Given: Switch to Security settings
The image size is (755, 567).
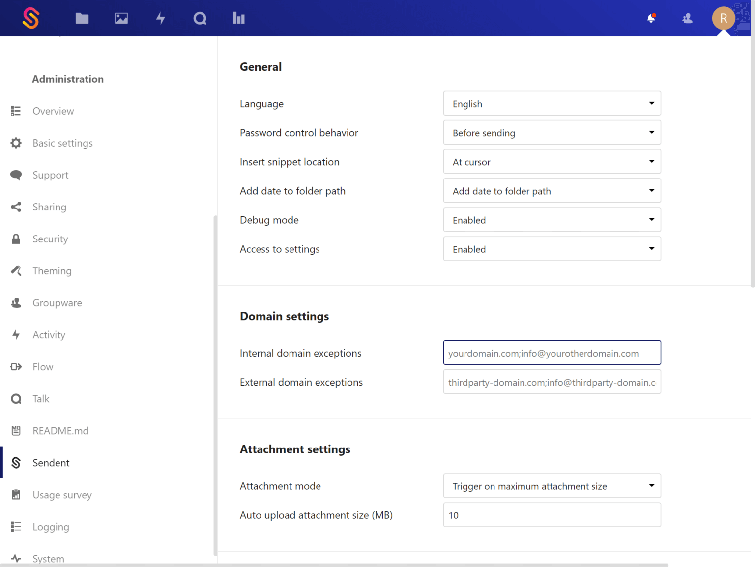Looking at the screenshot, I should coord(50,239).
